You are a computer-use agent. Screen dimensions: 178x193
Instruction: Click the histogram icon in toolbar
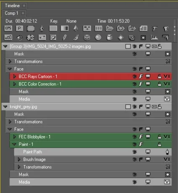tap(154, 38)
